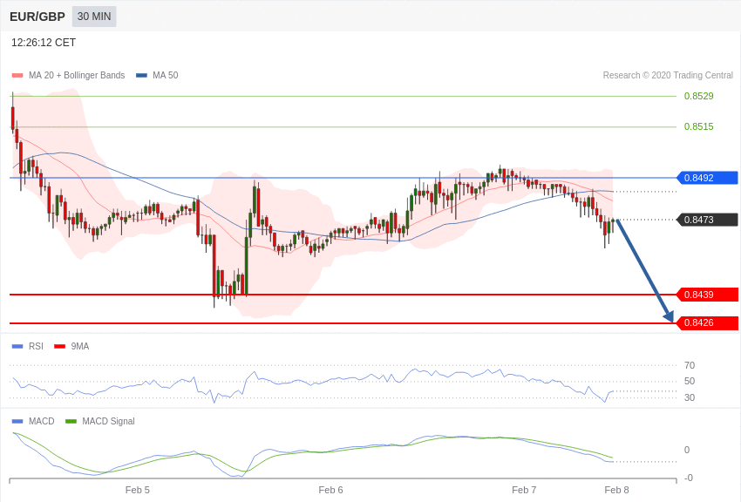Click the MACD legend label

coord(42,421)
